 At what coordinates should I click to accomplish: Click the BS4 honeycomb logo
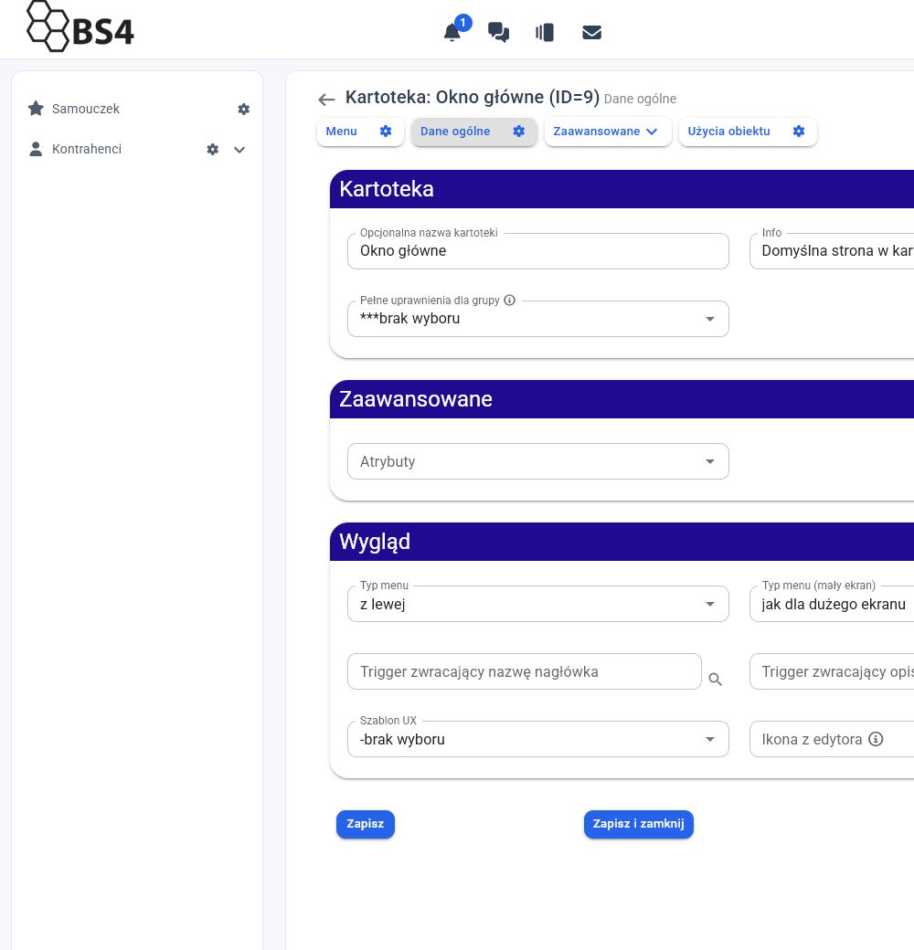[80, 26]
